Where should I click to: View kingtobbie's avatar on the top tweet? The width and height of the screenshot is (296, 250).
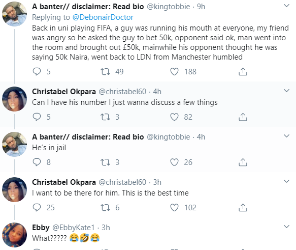14,14
